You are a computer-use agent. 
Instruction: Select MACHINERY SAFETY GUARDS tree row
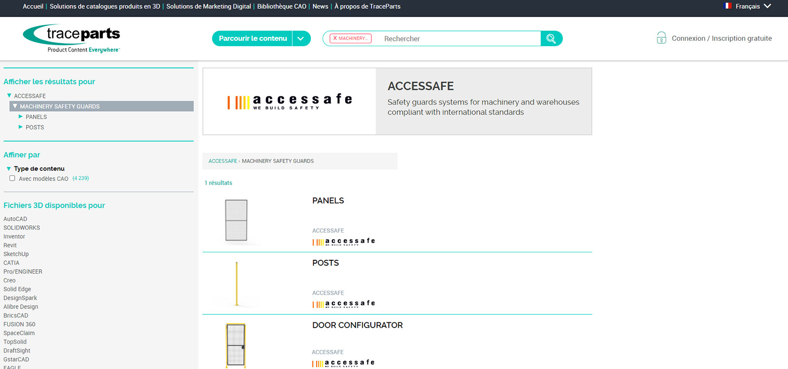(101, 106)
